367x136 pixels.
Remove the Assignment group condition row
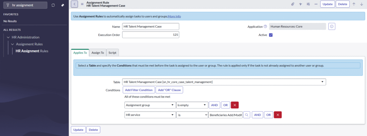[235, 105]
